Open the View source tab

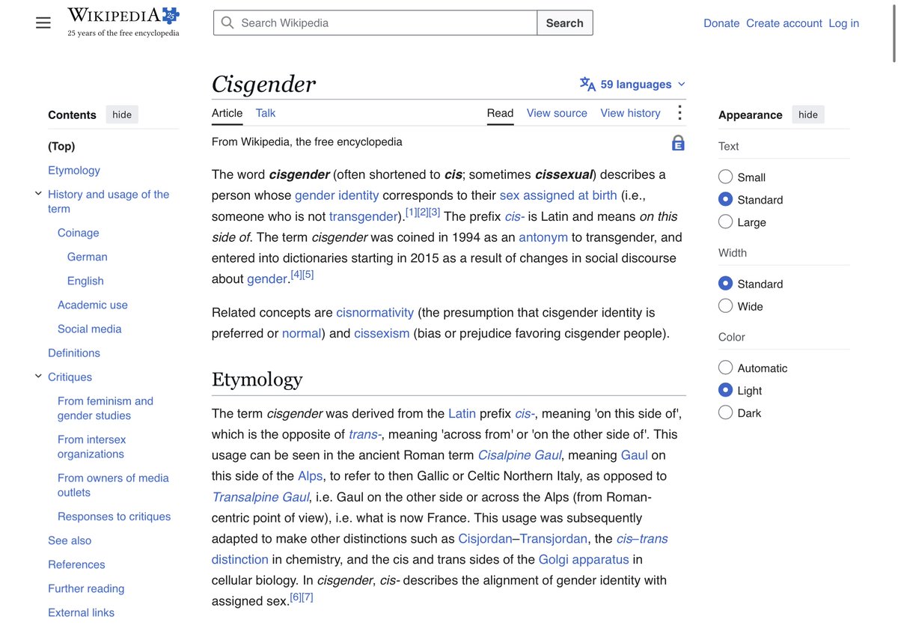coord(557,113)
